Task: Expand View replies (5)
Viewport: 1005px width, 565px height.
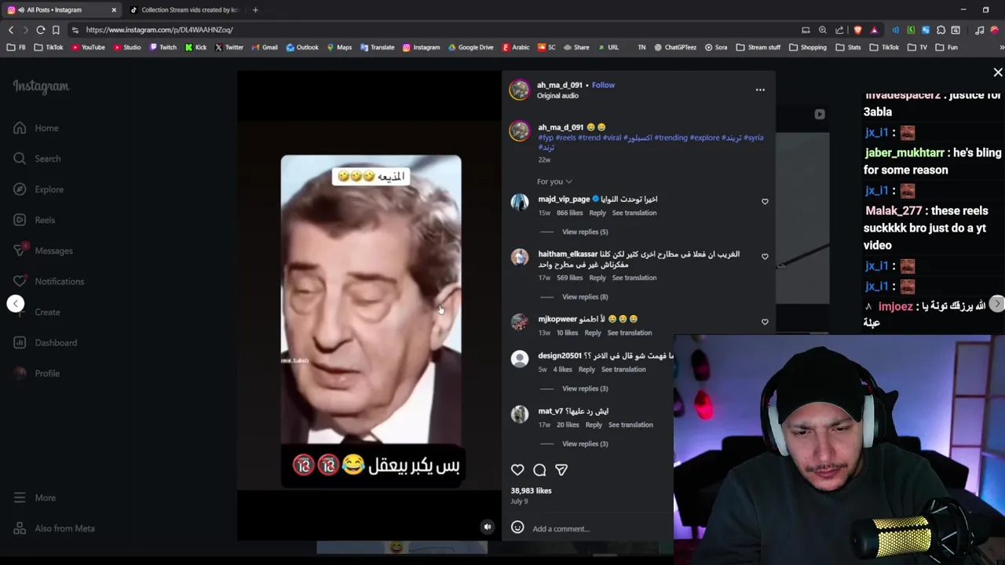Action: click(585, 231)
